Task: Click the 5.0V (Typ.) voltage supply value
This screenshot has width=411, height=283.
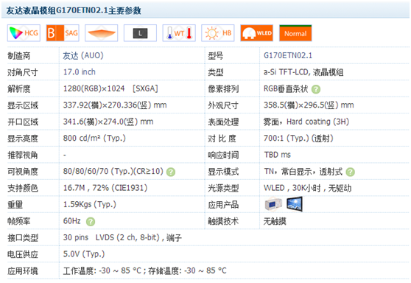Action: 84,254
